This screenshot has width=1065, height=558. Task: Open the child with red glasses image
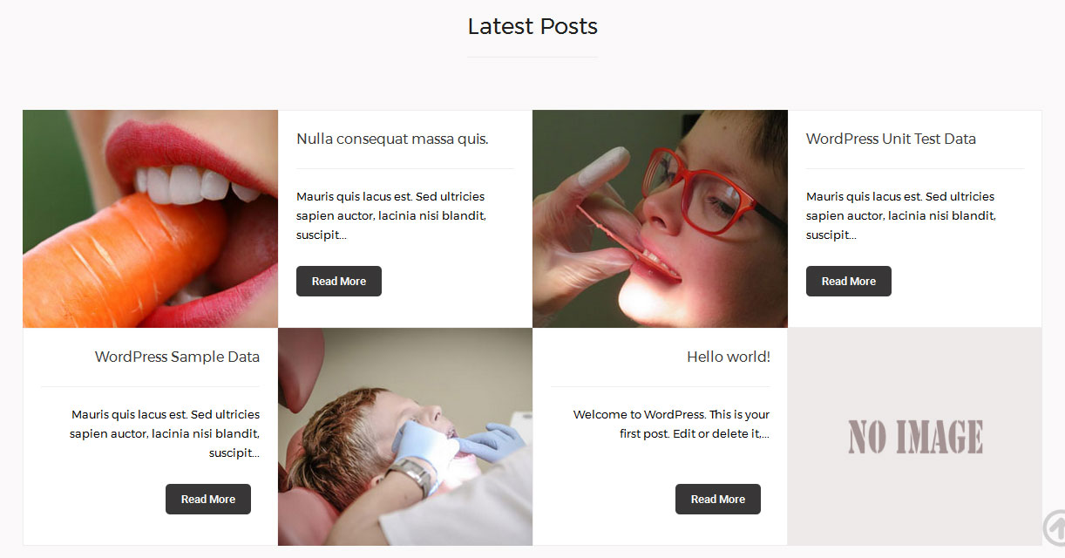(x=660, y=219)
